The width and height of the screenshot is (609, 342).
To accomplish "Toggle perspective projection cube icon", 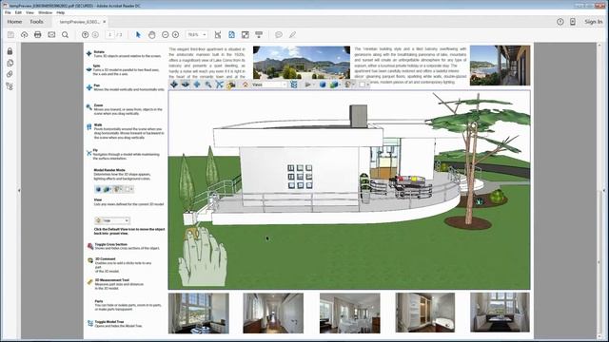I will pos(323,85).
